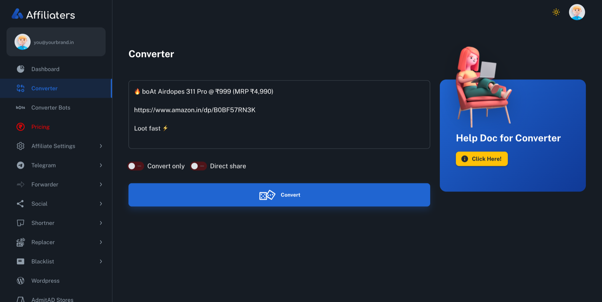Click the 'Convert only' label text
This screenshot has width=602, height=302.
tap(166, 166)
